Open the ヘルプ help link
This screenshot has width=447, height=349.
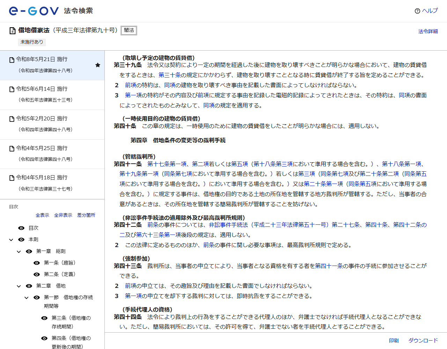click(430, 11)
